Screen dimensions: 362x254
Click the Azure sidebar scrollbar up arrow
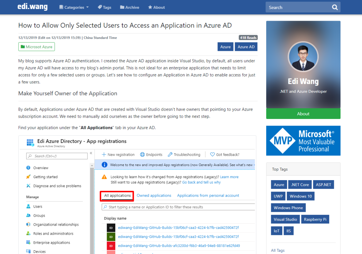tap(92, 165)
